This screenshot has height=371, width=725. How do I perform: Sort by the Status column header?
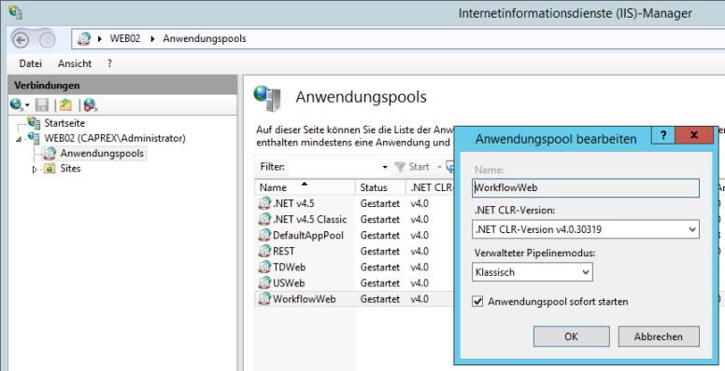pos(380,187)
